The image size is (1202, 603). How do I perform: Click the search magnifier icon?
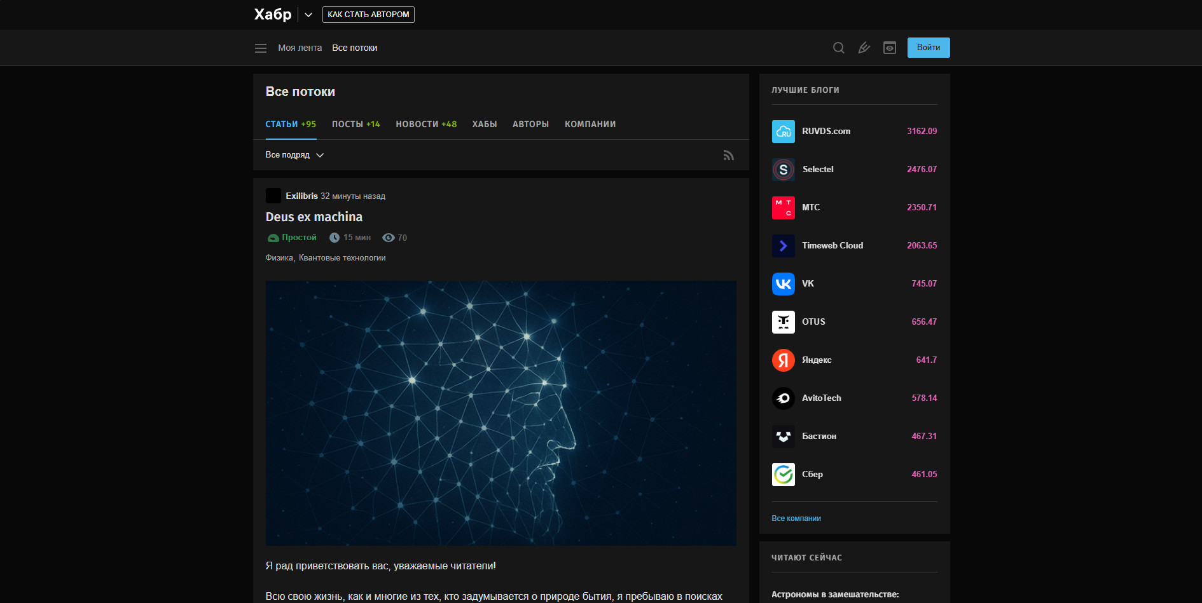[x=838, y=48]
